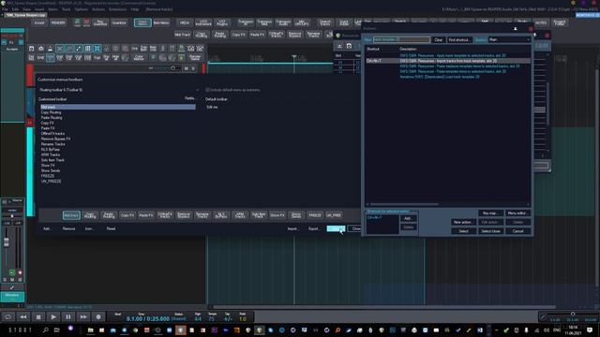
Task: Select 'UN_FREEZE' in customized toolbar list
Action: tap(51, 181)
